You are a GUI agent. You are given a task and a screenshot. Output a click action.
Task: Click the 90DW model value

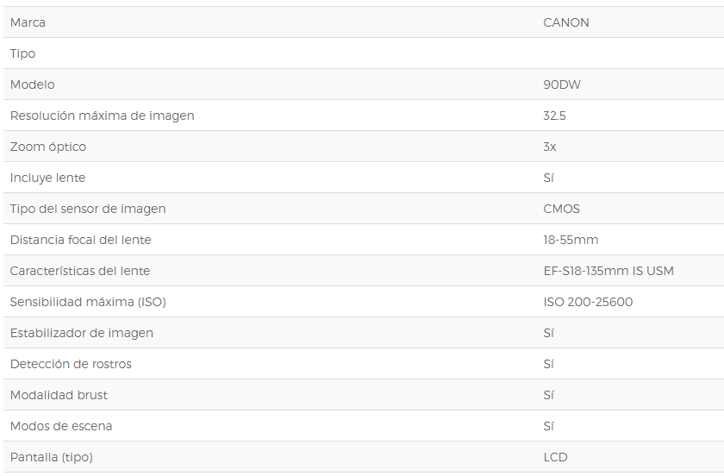click(562, 85)
